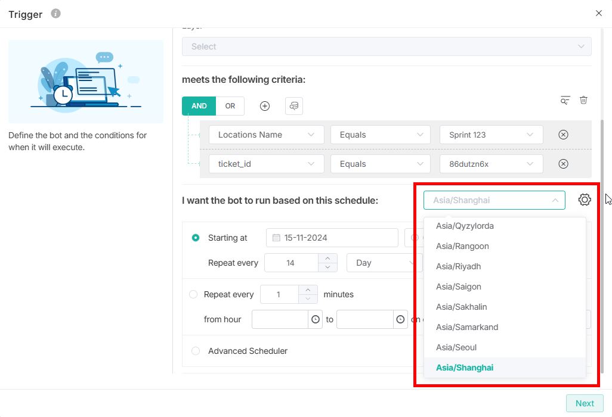
Task: Switch criteria logic to OR
Action: 230,106
